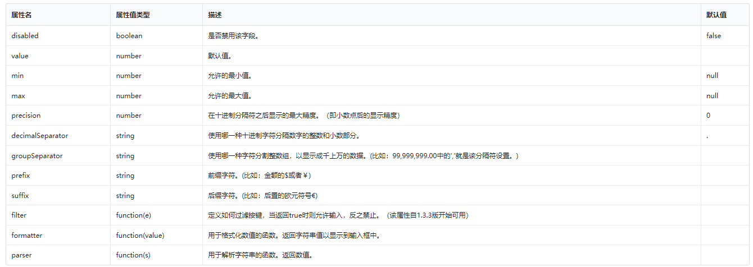The height and width of the screenshot is (267, 753).
Task: Click number type in the max row
Action: pos(129,95)
